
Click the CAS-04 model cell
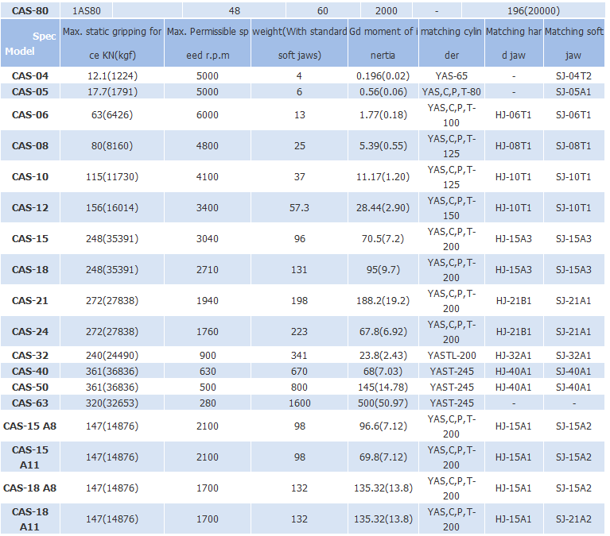tap(30, 75)
